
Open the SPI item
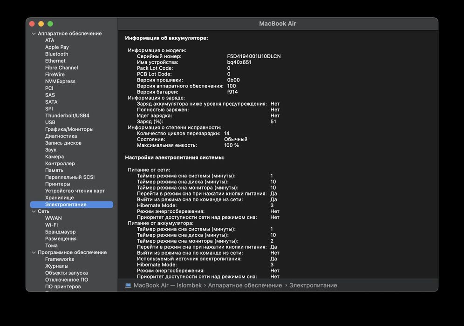[49, 109]
